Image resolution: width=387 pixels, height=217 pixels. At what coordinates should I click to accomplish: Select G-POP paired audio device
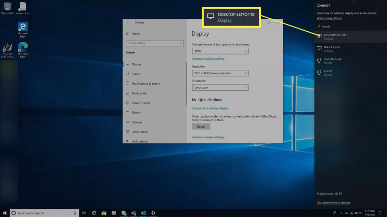pos(328,73)
